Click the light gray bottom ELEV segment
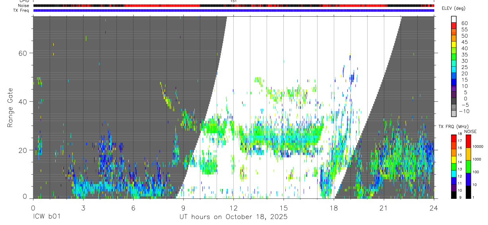Viewport: 488px width, 225px height. point(454,114)
